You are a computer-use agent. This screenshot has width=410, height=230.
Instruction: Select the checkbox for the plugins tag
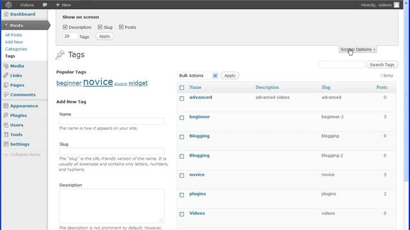tap(182, 195)
